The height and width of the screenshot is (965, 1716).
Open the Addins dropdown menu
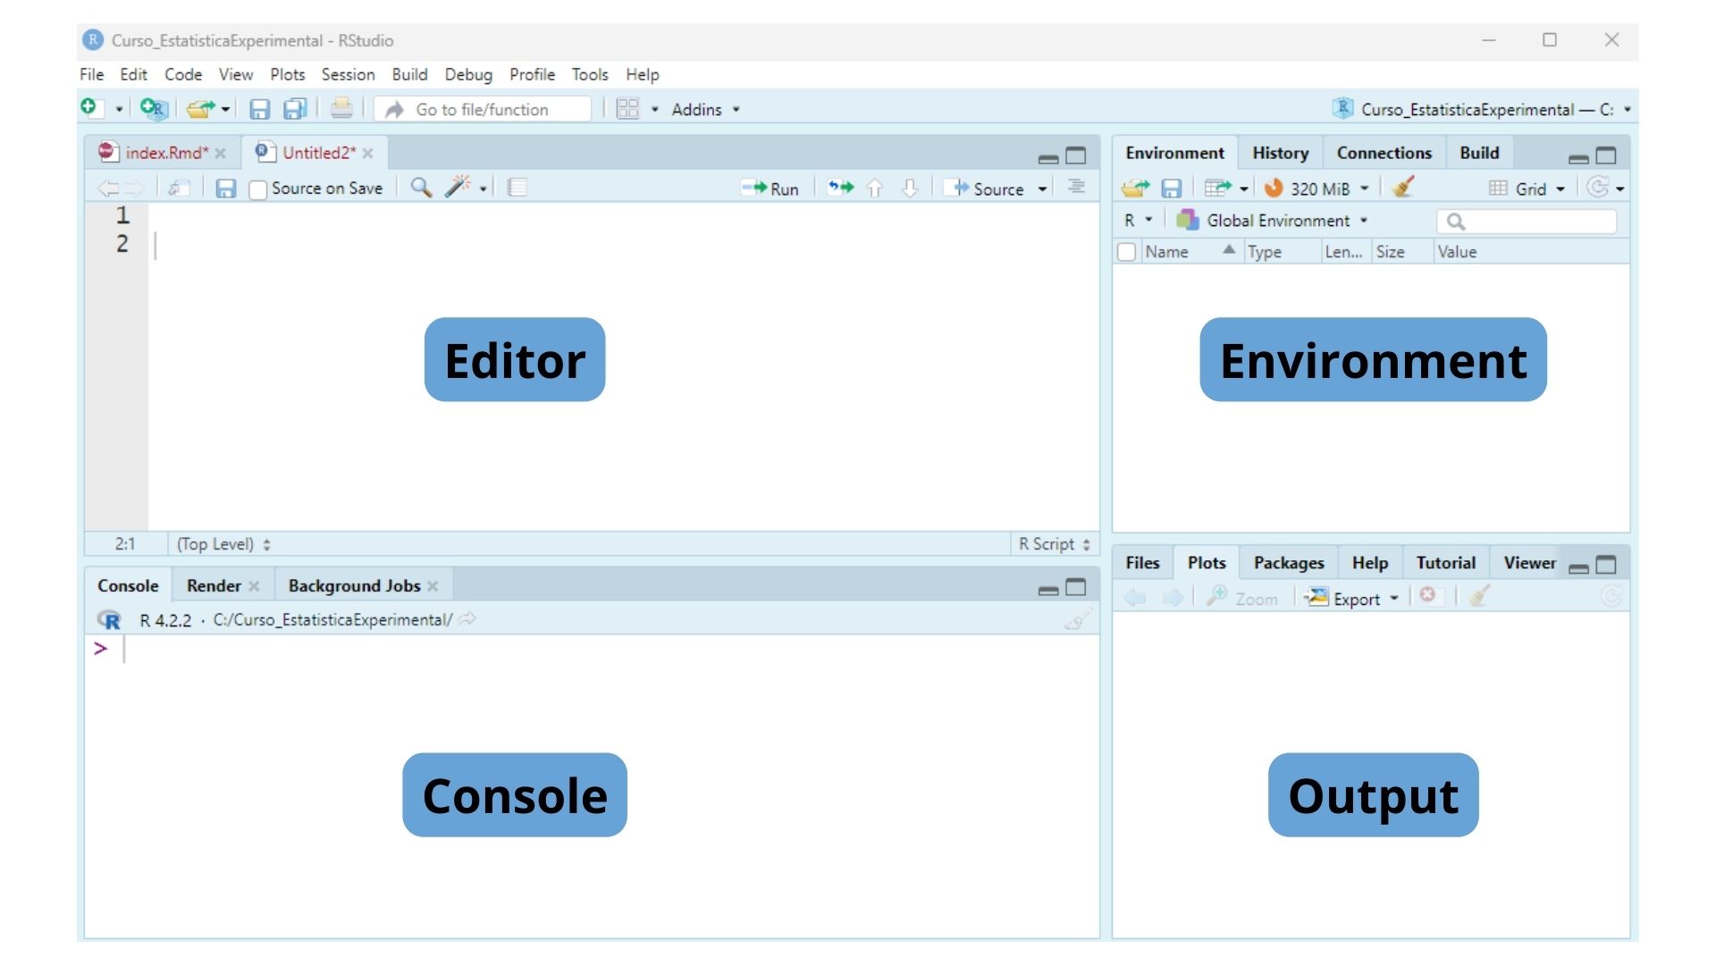coord(705,109)
